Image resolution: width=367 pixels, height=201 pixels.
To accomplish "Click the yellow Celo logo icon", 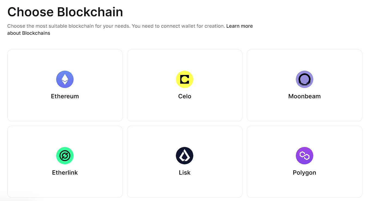I will pyautogui.click(x=185, y=79).
